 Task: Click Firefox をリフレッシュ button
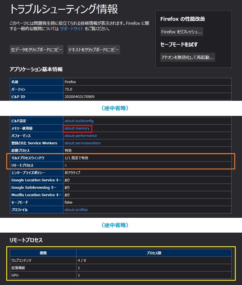182,32
